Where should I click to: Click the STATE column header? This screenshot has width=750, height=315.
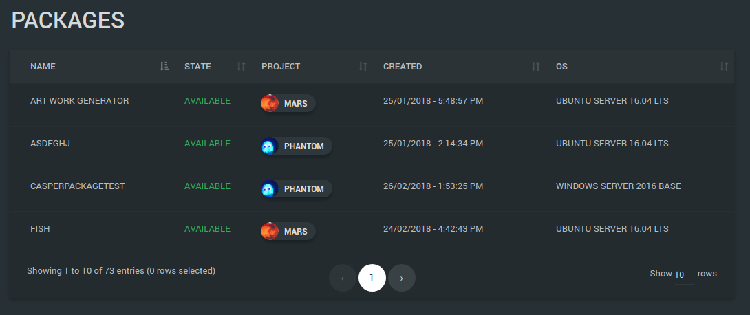point(197,67)
